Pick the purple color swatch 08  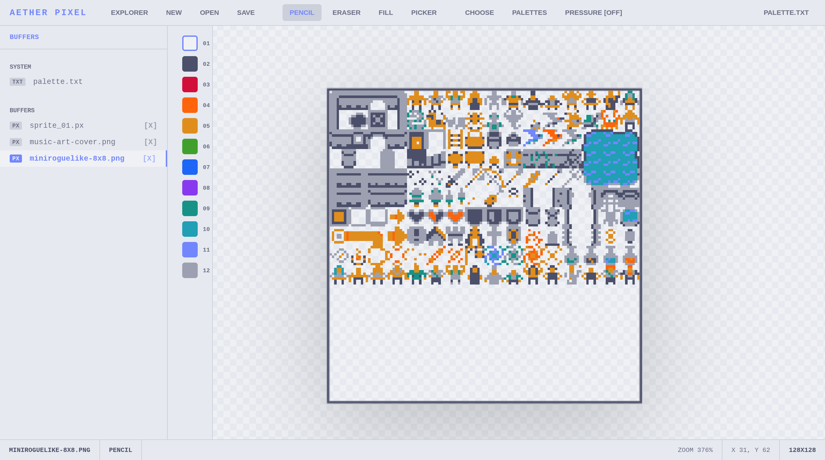[x=190, y=188]
